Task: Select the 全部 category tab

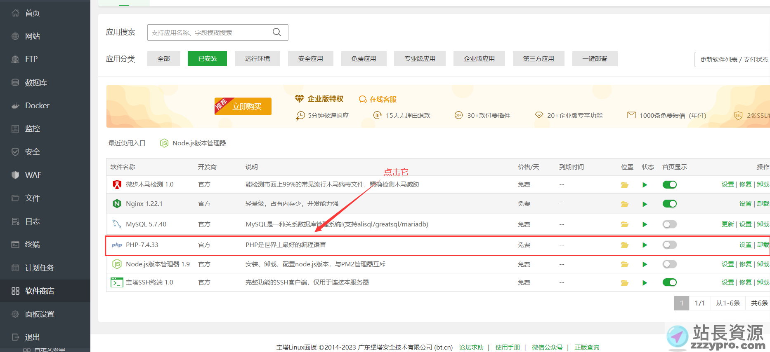Action: click(x=164, y=58)
